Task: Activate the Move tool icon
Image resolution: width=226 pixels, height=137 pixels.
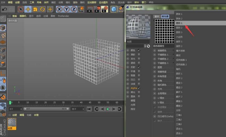Action: [x=28, y=9]
